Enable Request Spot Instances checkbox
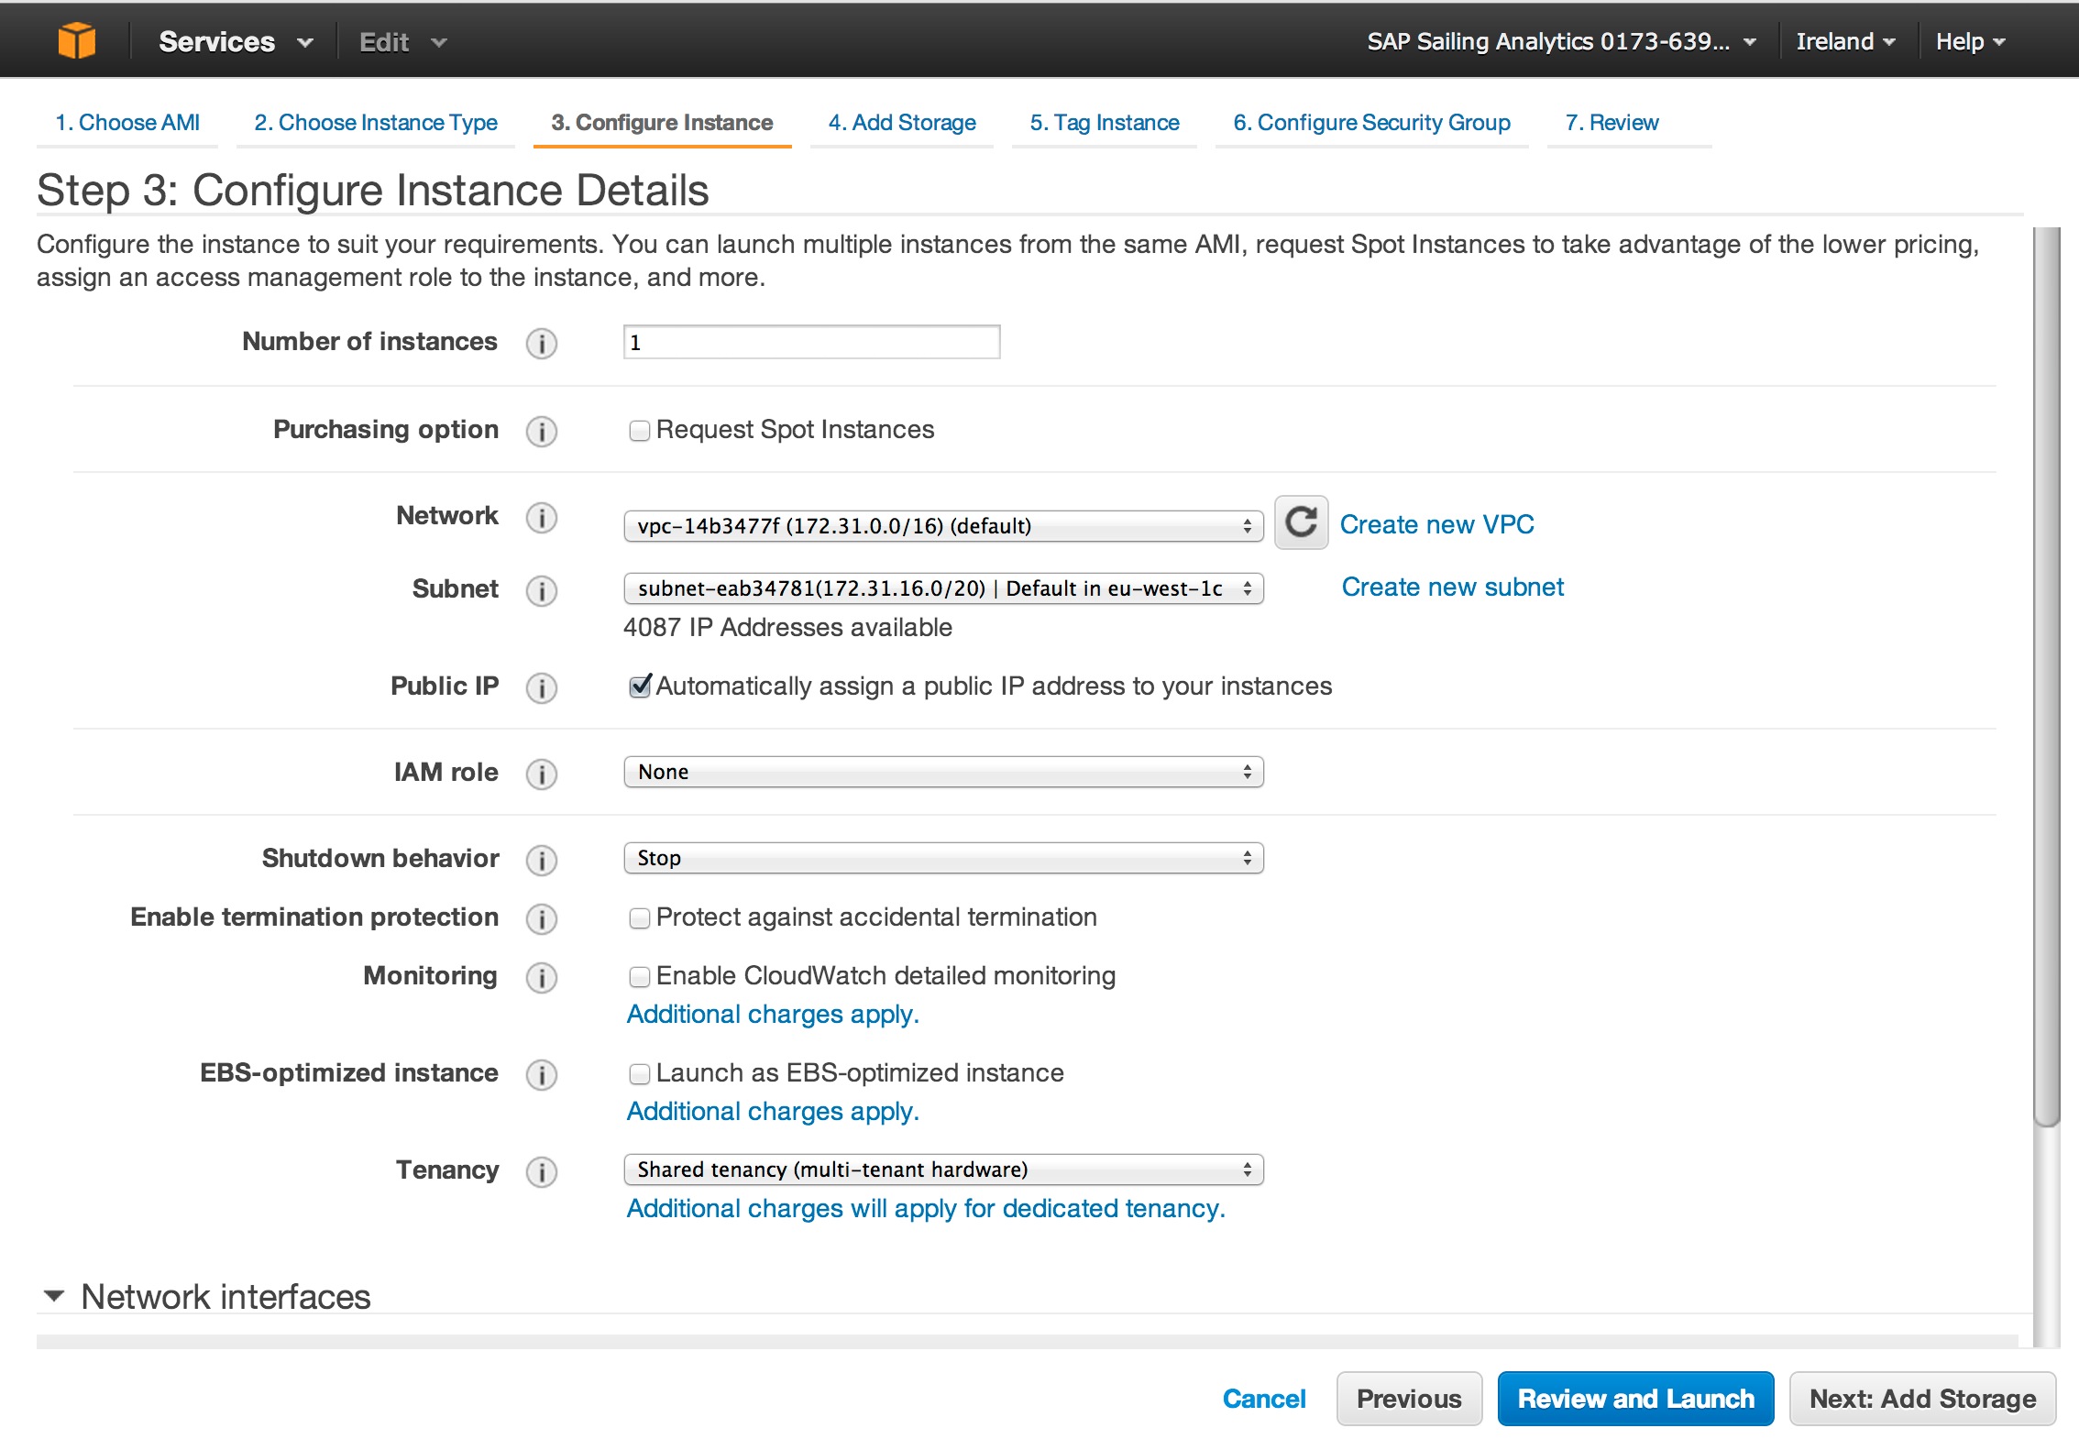 click(x=639, y=431)
